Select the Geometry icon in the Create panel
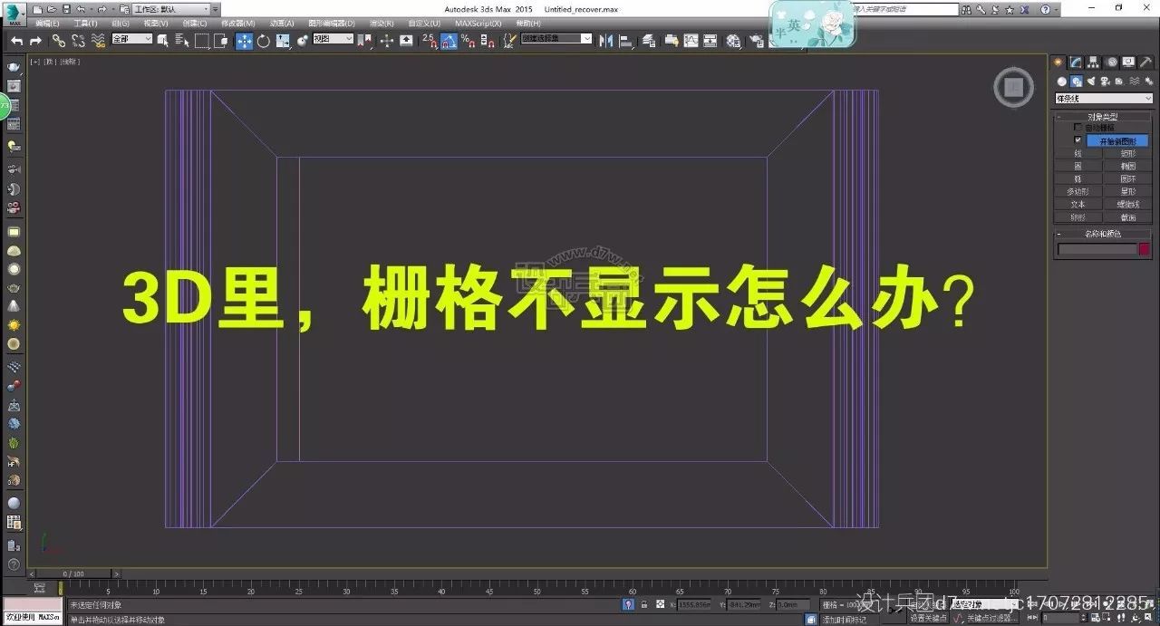The width and height of the screenshot is (1160, 626). pos(1061,81)
